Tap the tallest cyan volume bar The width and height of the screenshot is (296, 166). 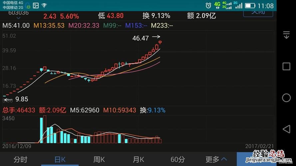tap(41, 130)
